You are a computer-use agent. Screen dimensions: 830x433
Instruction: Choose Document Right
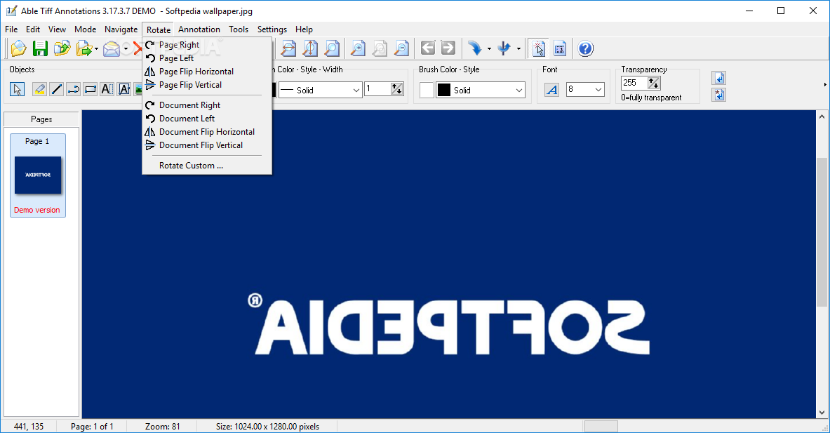click(x=207, y=105)
